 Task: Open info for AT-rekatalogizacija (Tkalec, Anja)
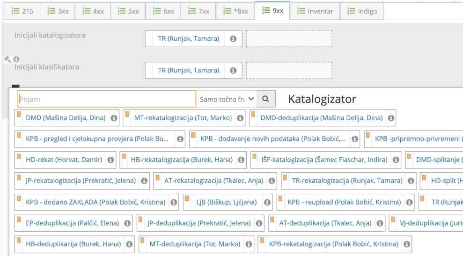(272, 181)
